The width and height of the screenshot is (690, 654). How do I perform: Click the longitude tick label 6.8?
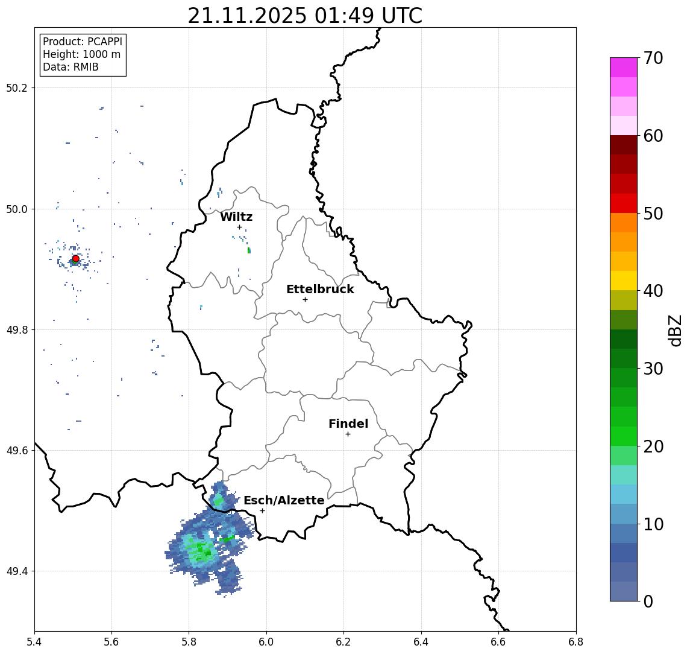576,642
